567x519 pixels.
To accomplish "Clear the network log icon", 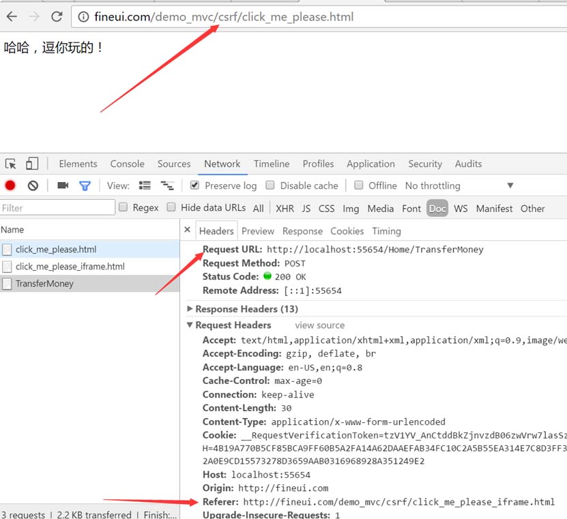I will point(33,186).
